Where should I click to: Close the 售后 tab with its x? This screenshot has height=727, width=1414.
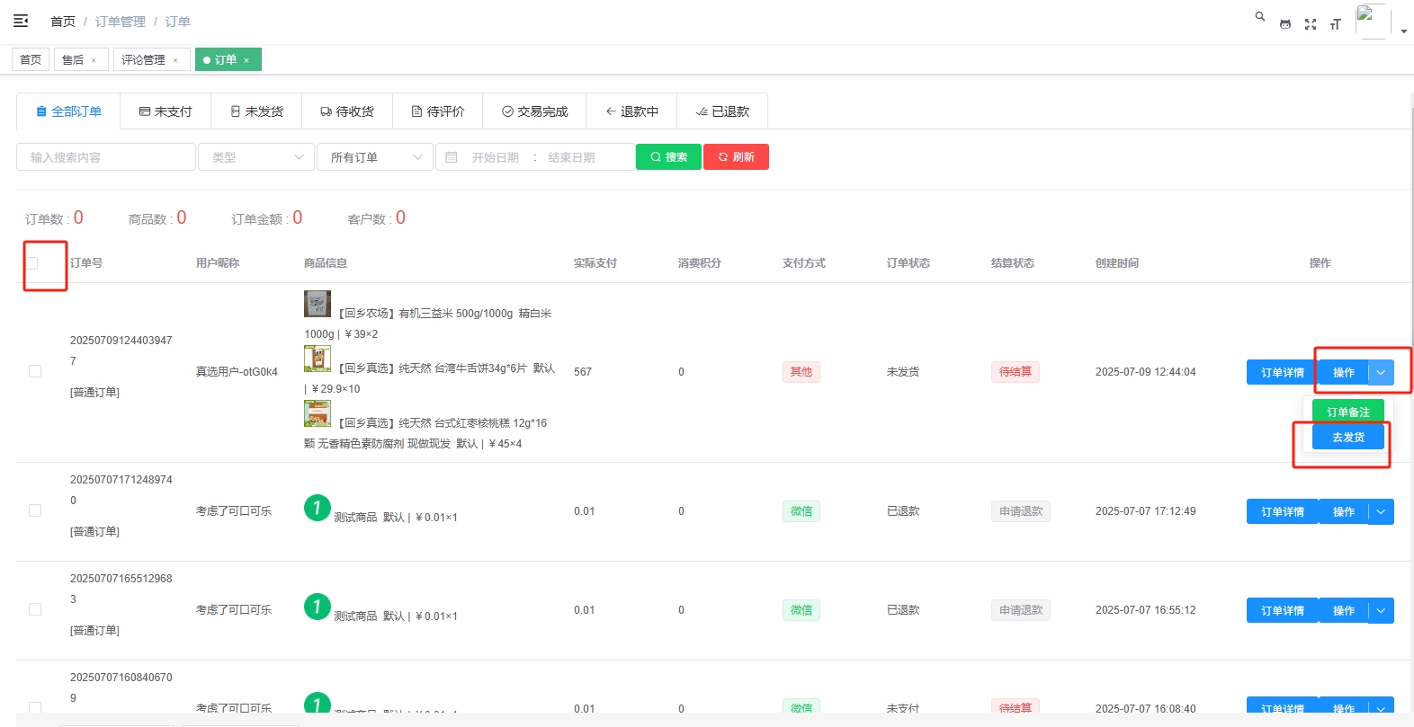(94, 60)
